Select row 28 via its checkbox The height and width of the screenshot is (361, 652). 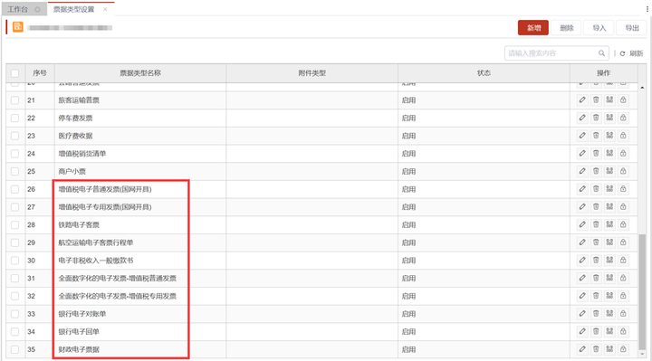click(15, 224)
